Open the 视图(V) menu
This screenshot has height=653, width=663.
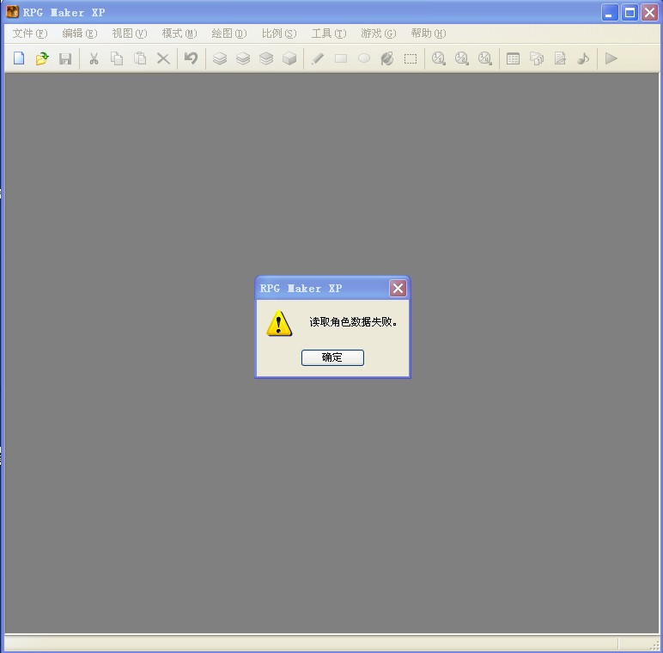[x=130, y=34]
